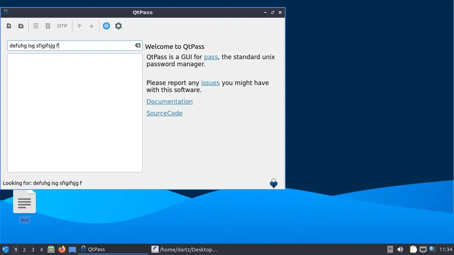Click the empty password tree list

75,113
